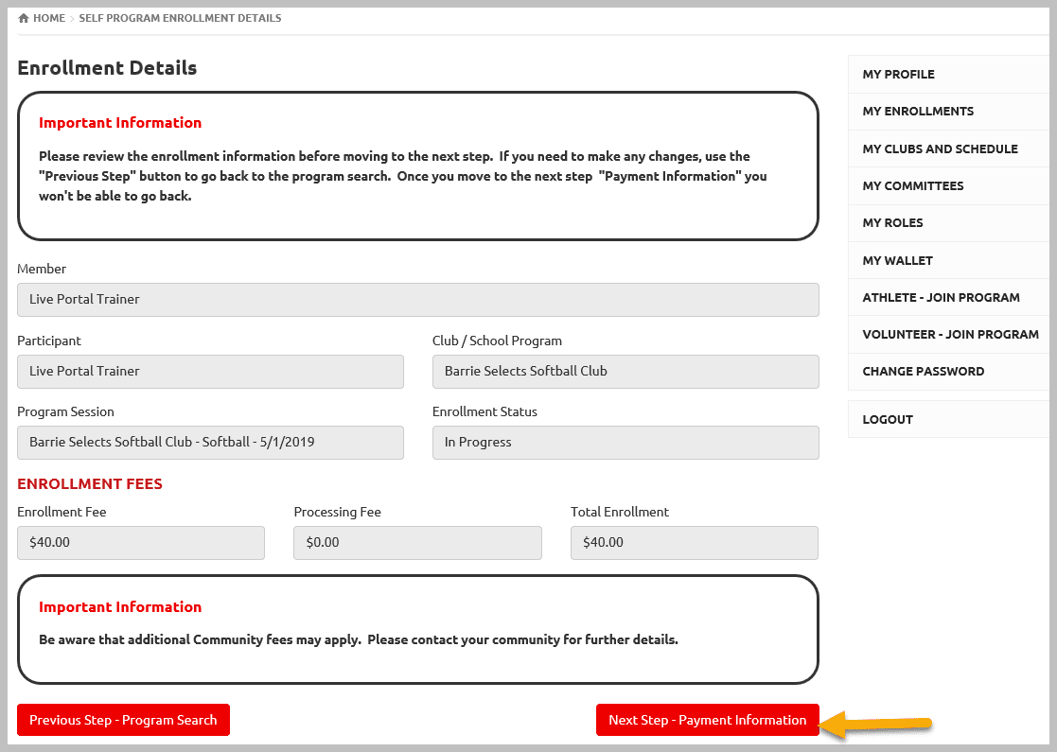Viewport: 1057px width, 752px height.
Task: Click the Total Enrollment amount field
Action: click(x=694, y=543)
